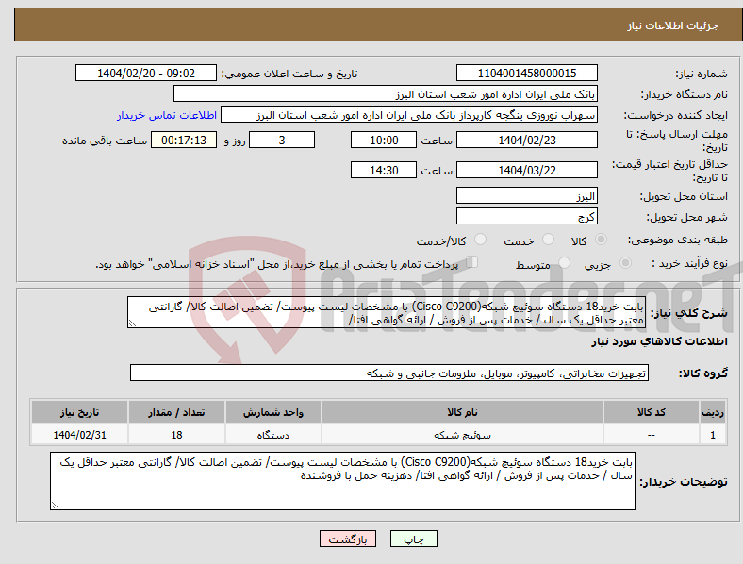Viewport: 743px width, 564px height.
Task: Click the deadline time field 10:00
Action: (384, 140)
